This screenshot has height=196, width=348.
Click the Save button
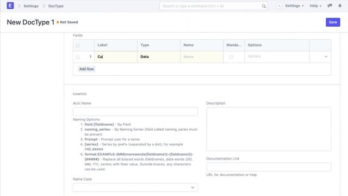pos(333,22)
